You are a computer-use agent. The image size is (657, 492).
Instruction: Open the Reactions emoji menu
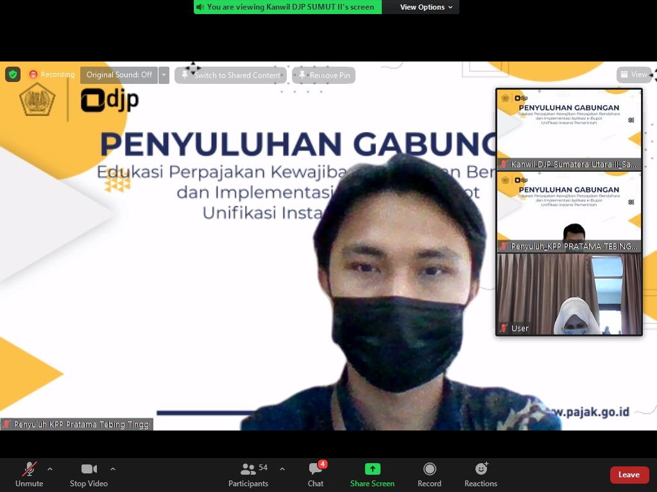click(481, 474)
